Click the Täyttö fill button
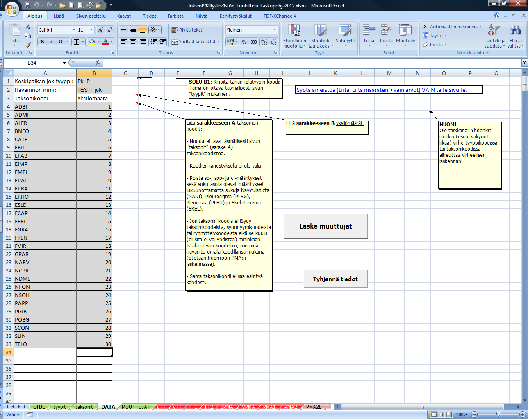528x419 pixels. pyautogui.click(x=435, y=36)
